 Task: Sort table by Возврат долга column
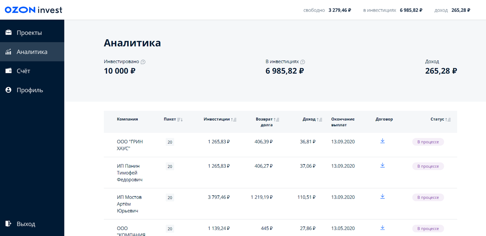(277, 120)
